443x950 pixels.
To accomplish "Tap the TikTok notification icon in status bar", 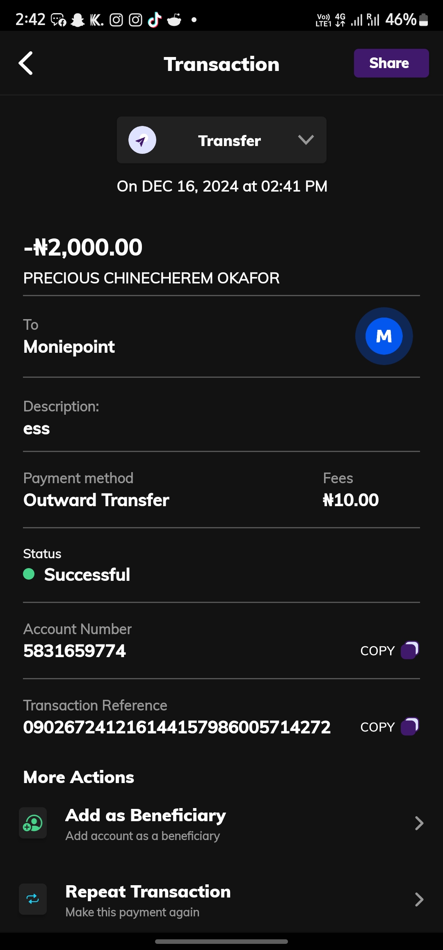I will pos(155,19).
